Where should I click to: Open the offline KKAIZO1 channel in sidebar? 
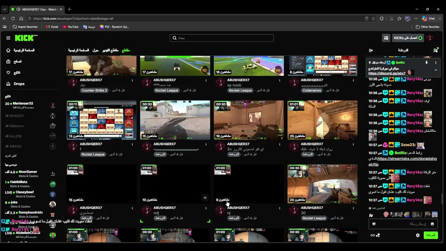pos(30,116)
